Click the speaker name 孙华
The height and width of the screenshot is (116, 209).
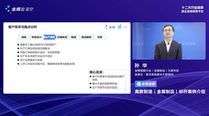141,66
